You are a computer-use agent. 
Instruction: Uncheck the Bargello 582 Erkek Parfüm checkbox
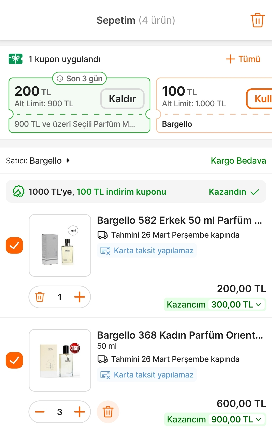click(x=14, y=245)
